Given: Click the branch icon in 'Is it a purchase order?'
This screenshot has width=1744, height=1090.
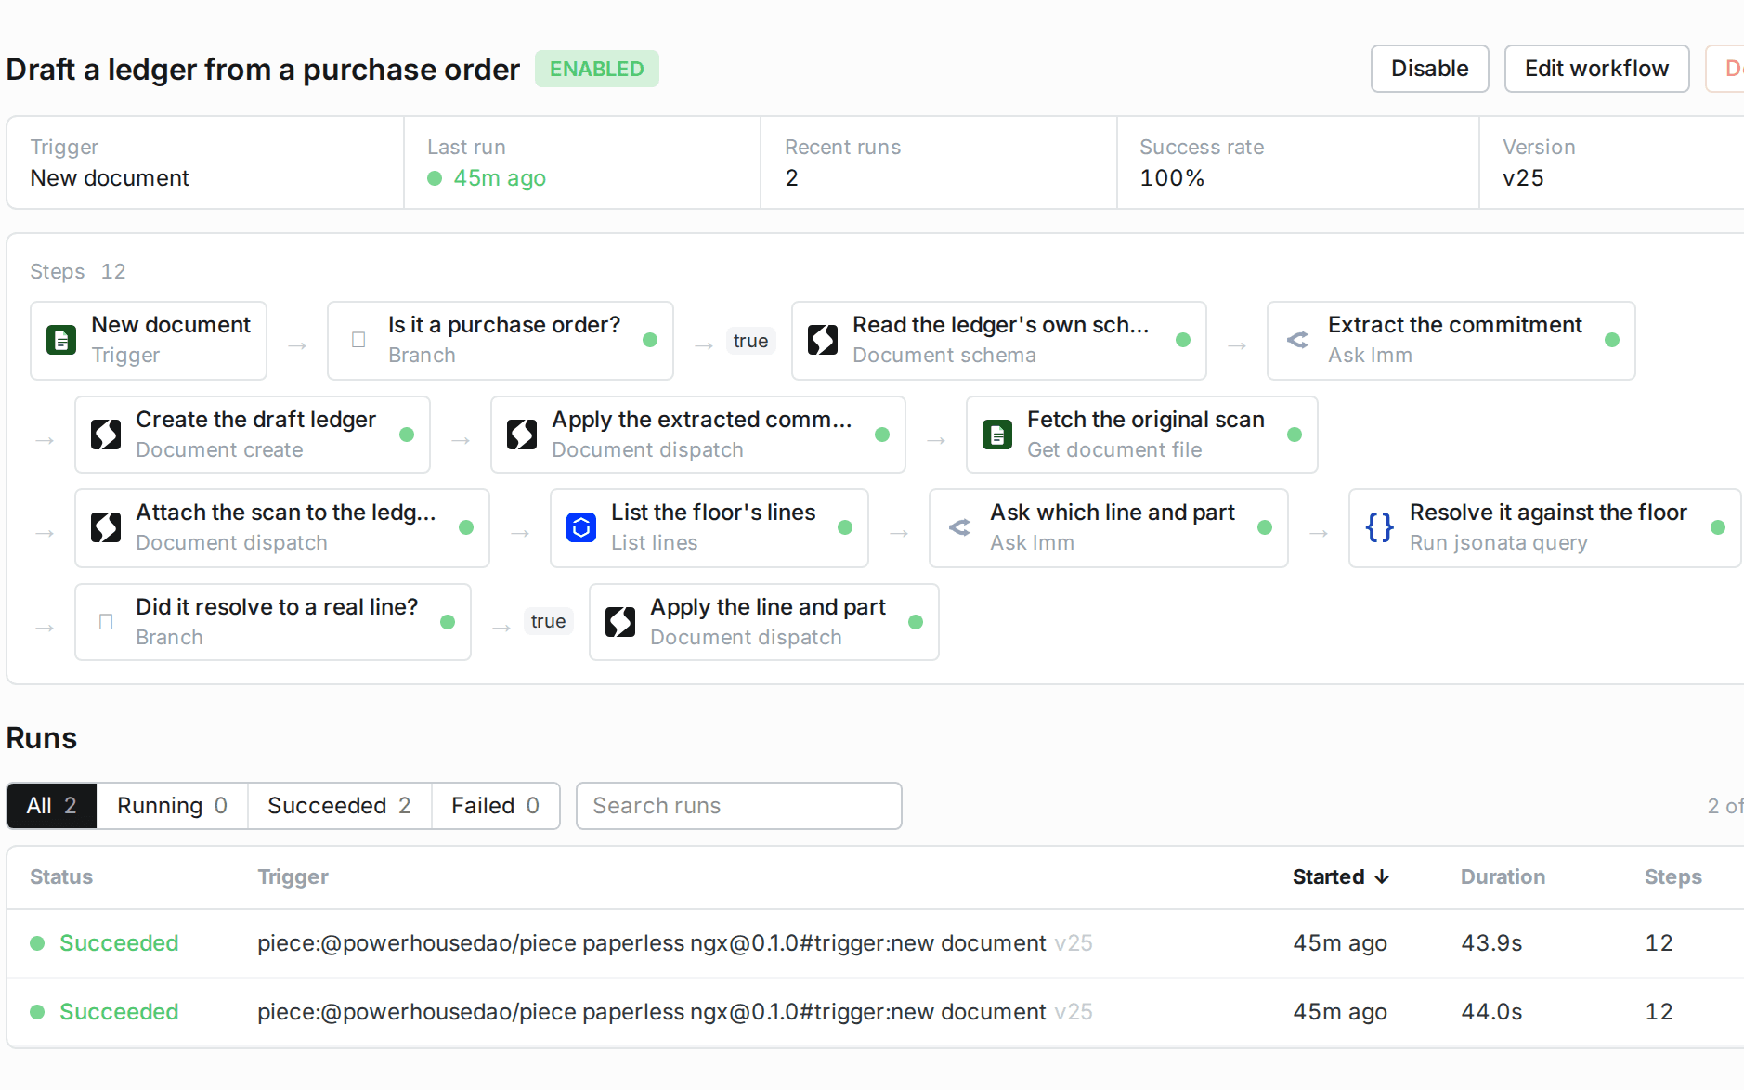Looking at the screenshot, I should coord(358,340).
